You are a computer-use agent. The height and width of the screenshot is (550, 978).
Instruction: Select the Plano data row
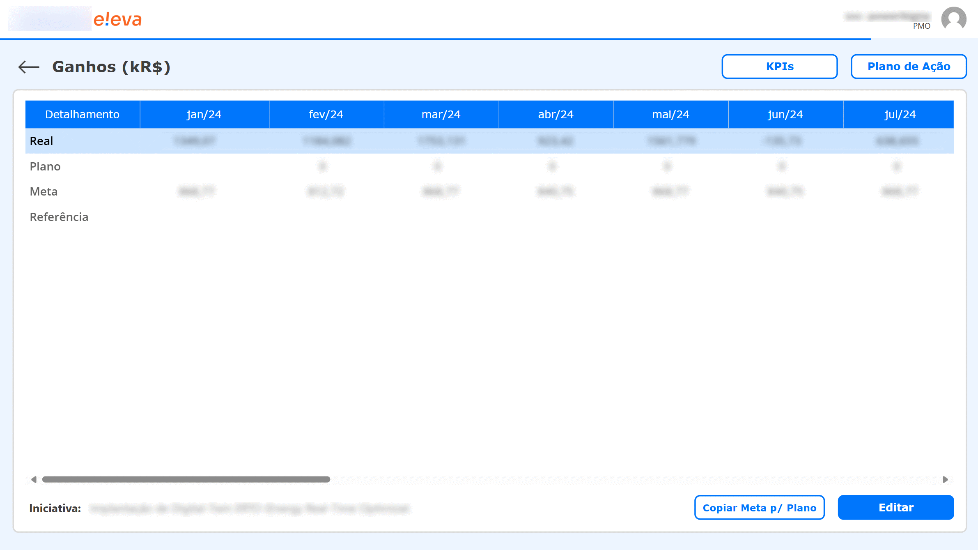(44, 166)
